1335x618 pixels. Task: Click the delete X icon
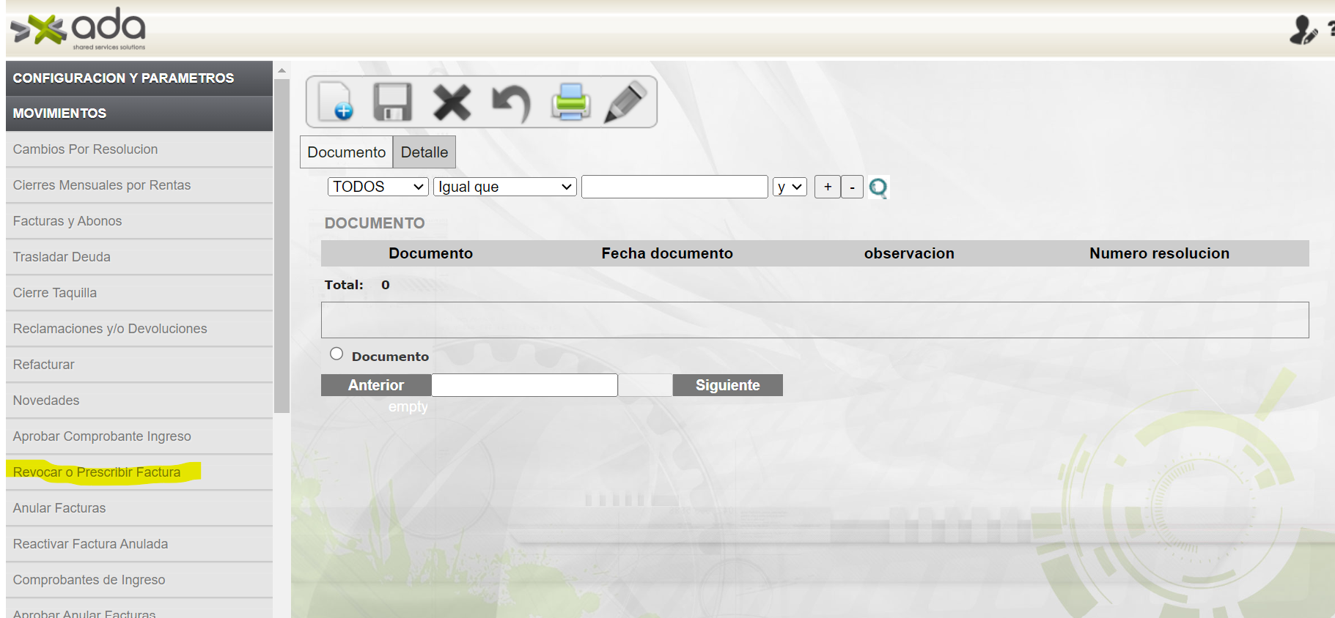click(x=452, y=102)
